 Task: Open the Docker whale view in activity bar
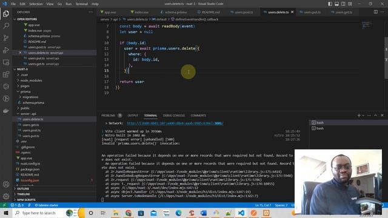pos(6,111)
